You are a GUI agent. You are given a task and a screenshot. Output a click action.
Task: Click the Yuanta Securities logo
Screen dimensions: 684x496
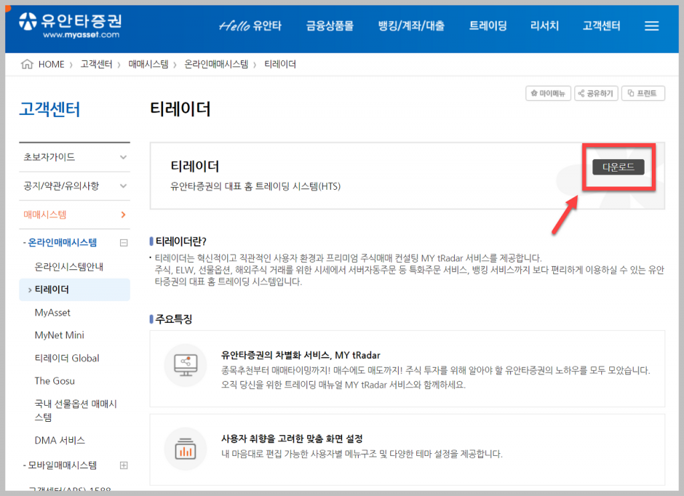(x=69, y=25)
